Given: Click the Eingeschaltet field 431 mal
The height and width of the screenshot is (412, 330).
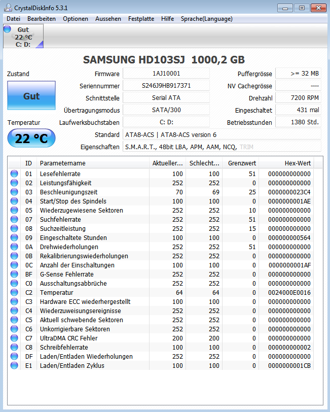Looking at the screenshot, I should pos(298,110).
